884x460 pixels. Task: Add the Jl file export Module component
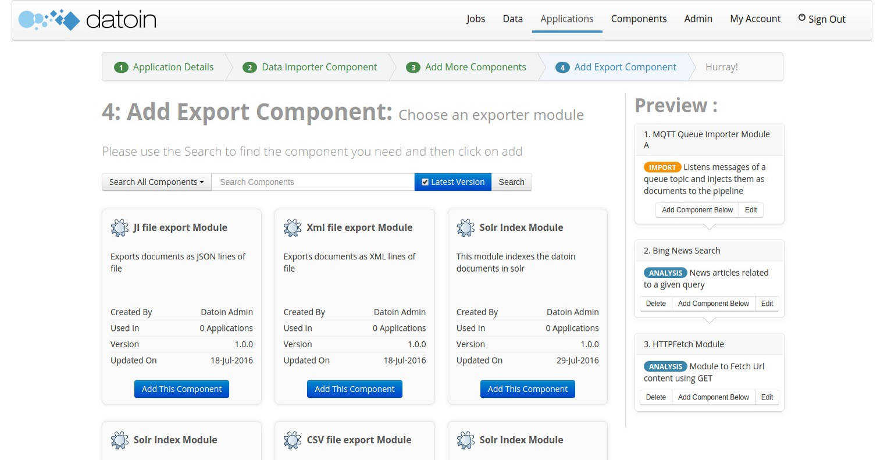(x=181, y=389)
